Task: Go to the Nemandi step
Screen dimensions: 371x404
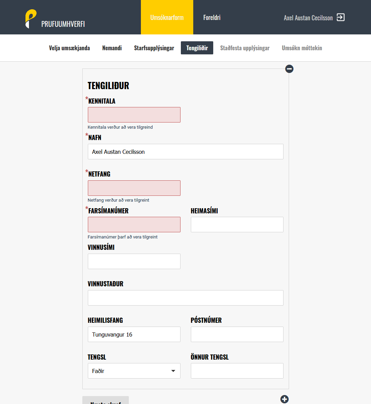Action: [112, 48]
